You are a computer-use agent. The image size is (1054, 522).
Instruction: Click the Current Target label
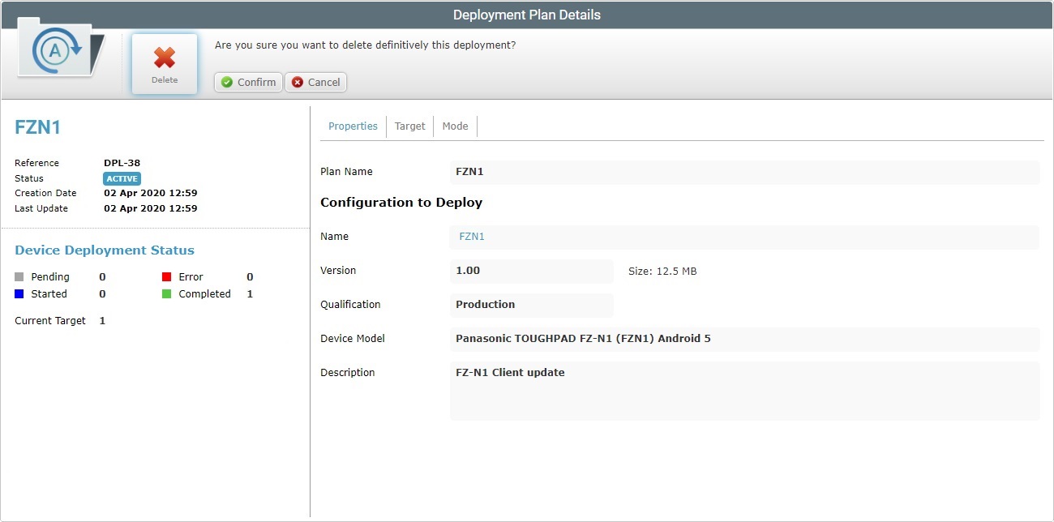[50, 321]
